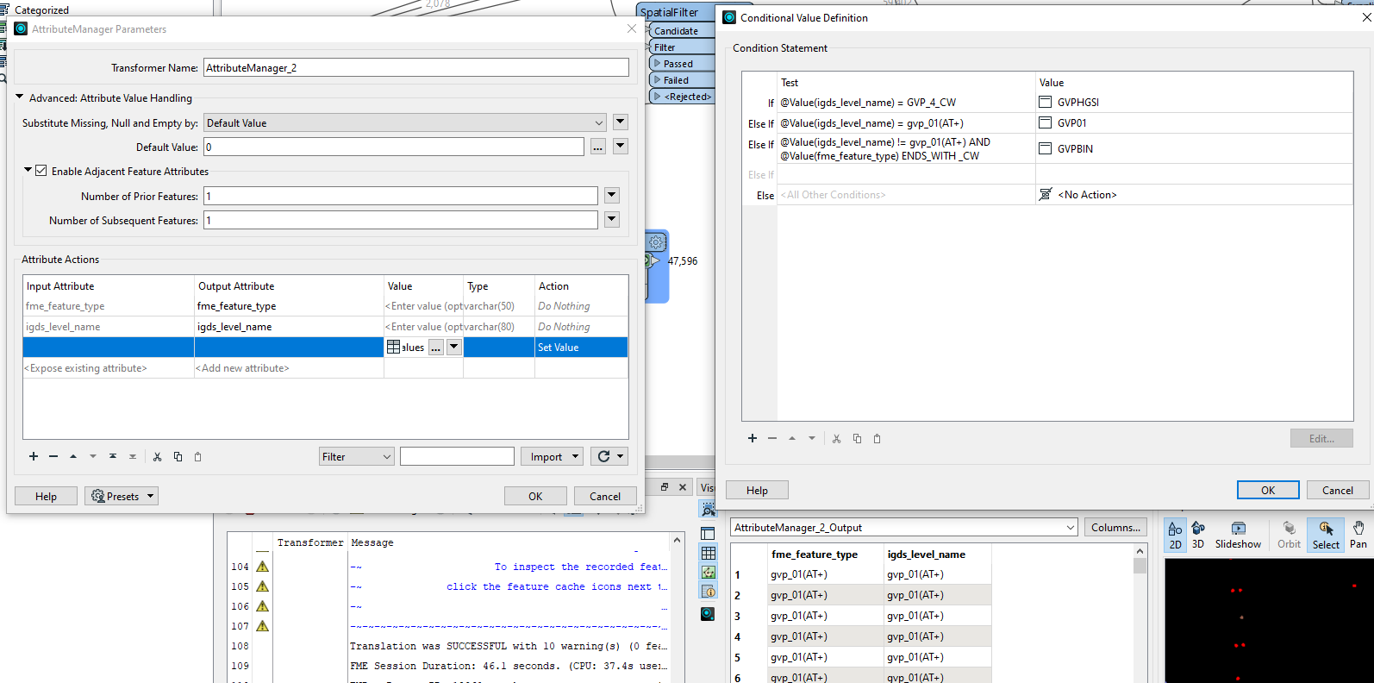This screenshot has width=1374, height=683.
Task: Open the Import dropdown button
Action: pos(552,456)
